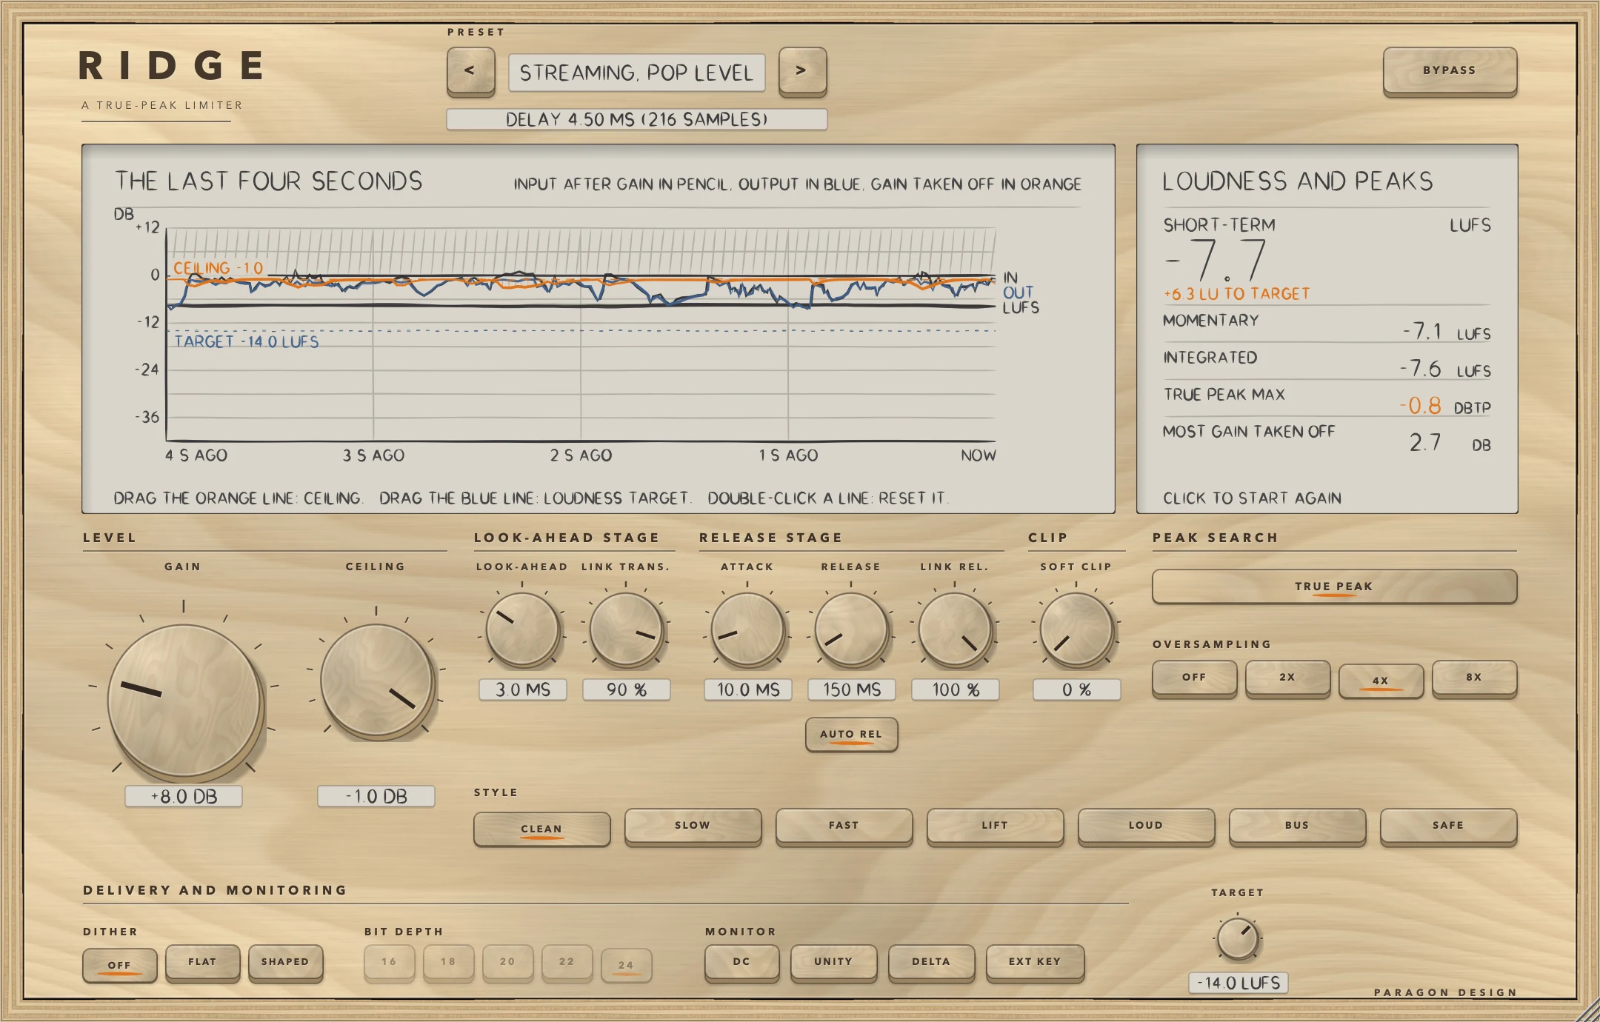Select Flat dither

coord(202,962)
